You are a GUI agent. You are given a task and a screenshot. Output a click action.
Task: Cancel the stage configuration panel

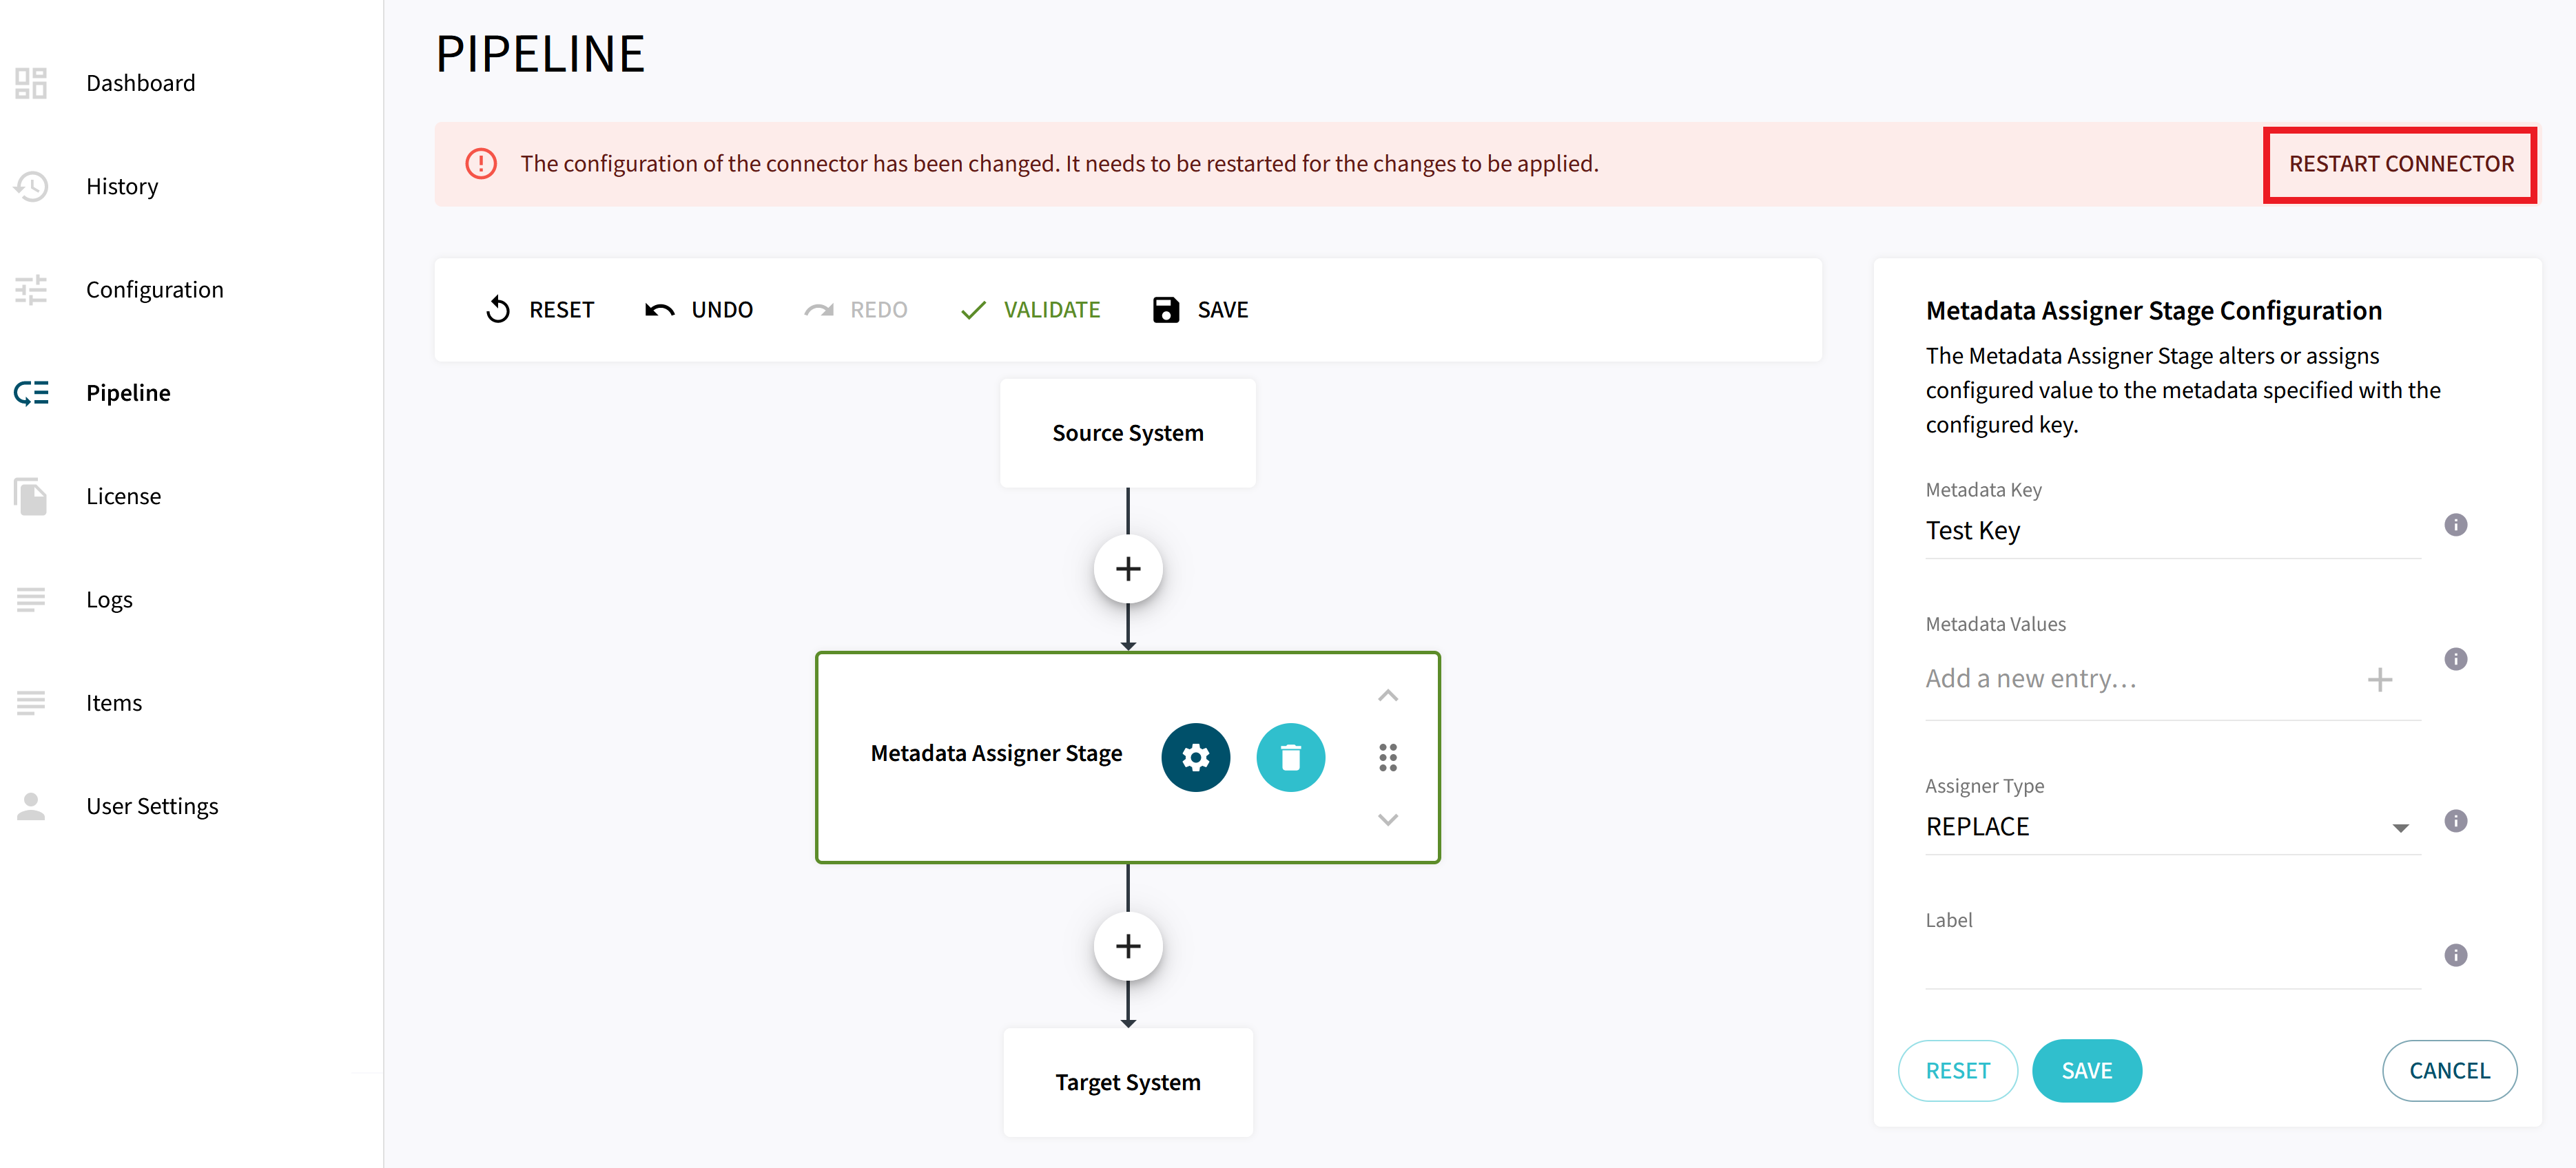point(2448,1071)
